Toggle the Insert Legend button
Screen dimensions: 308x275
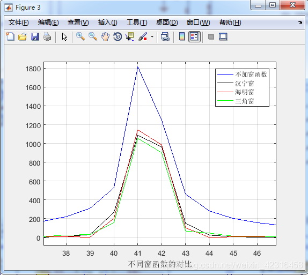pyautogui.click(x=194, y=36)
